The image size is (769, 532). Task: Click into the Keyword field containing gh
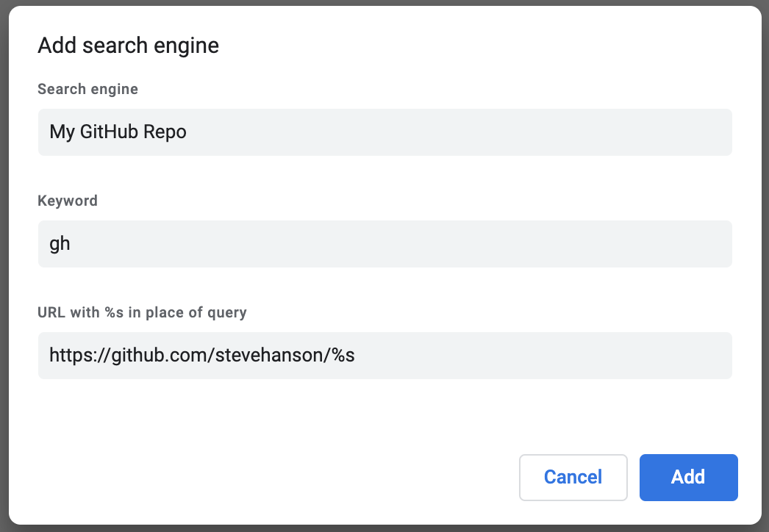(x=385, y=244)
